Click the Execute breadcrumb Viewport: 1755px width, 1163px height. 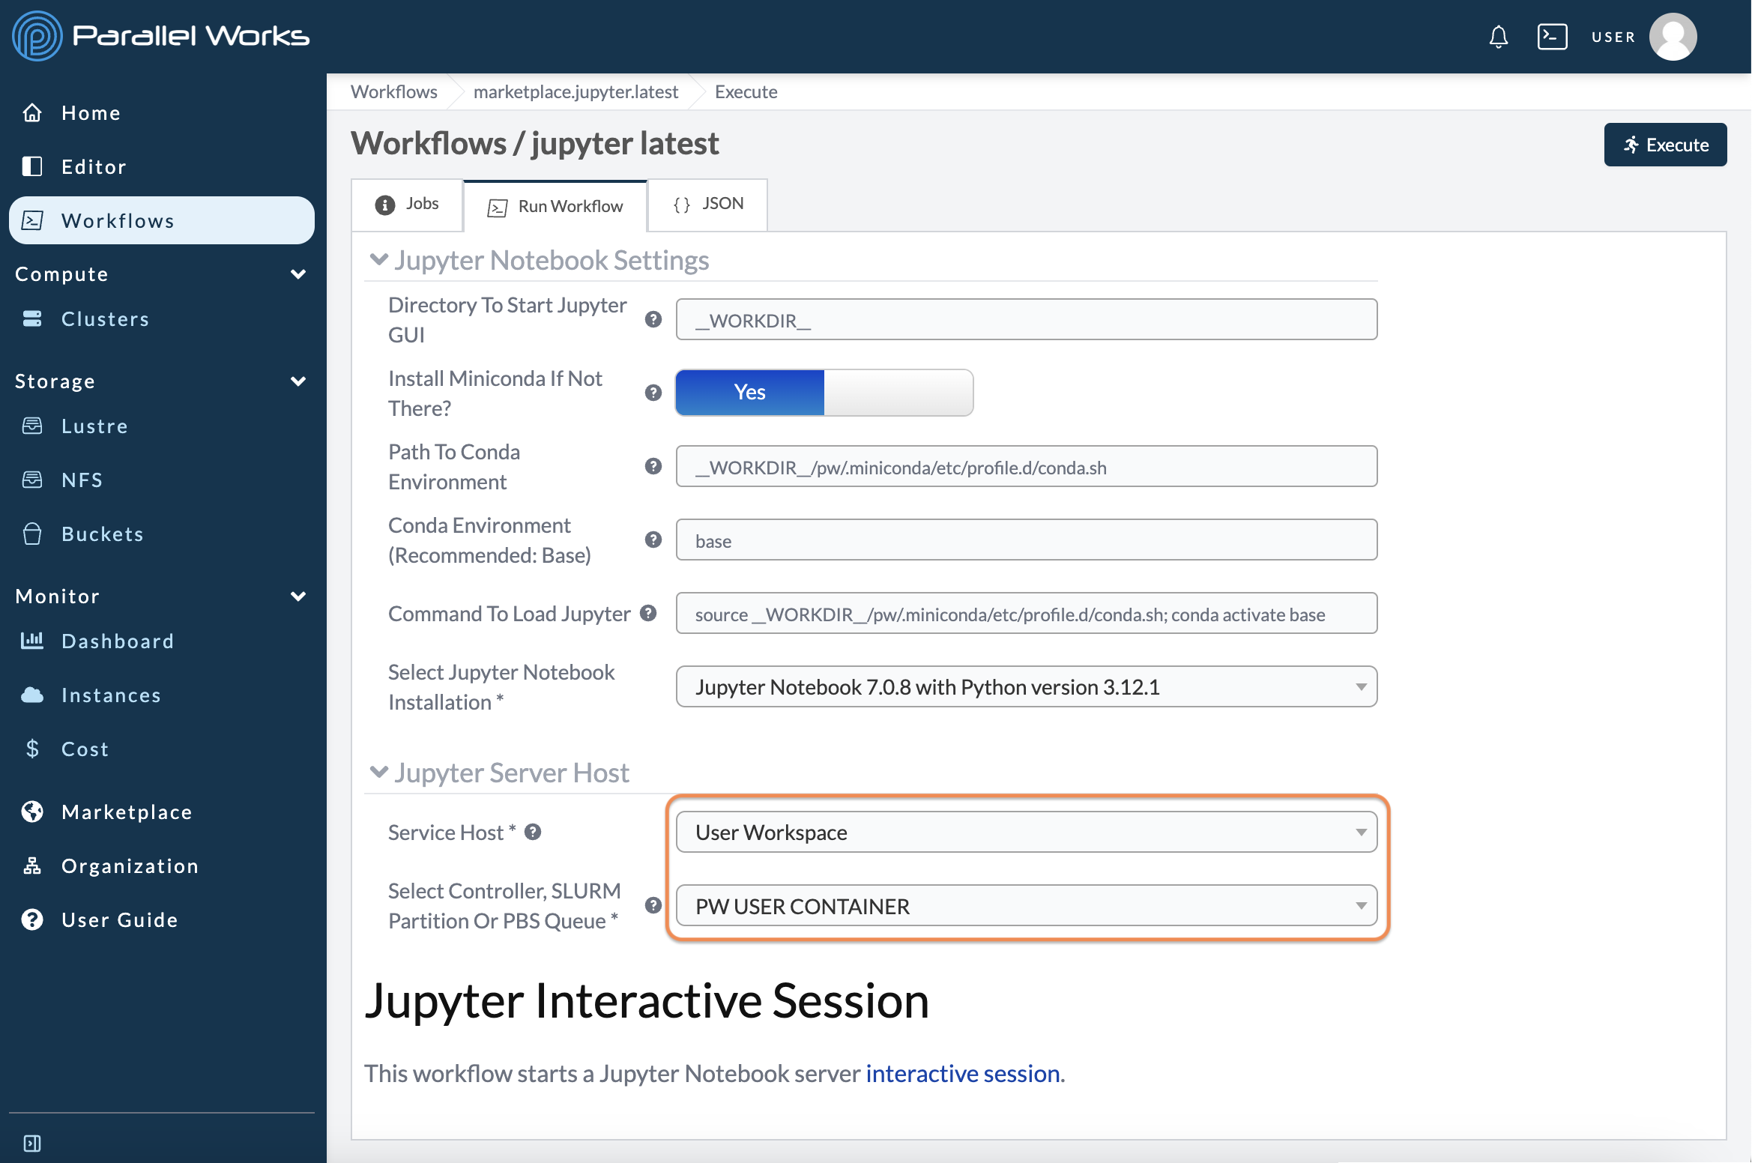coord(746,91)
